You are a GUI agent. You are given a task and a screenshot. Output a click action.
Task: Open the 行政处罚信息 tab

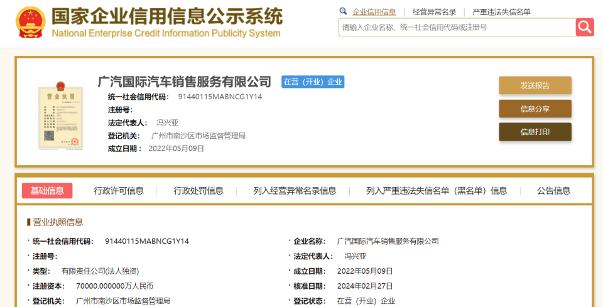pyautogui.click(x=198, y=191)
